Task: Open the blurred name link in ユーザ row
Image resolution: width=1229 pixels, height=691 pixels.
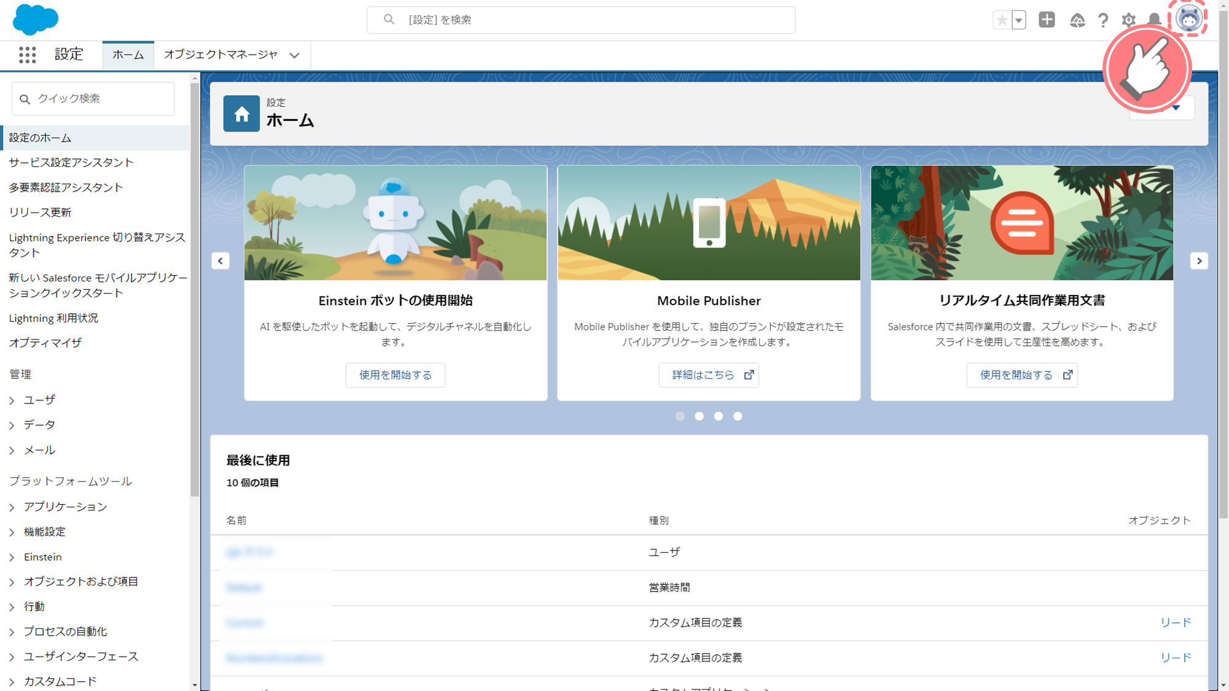Action: point(249,552)
